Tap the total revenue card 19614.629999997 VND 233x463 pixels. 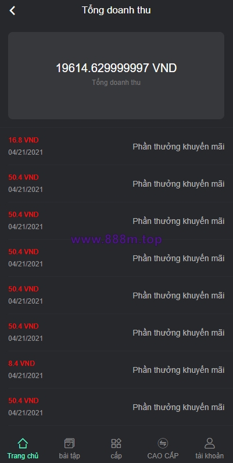pos(116,76)
